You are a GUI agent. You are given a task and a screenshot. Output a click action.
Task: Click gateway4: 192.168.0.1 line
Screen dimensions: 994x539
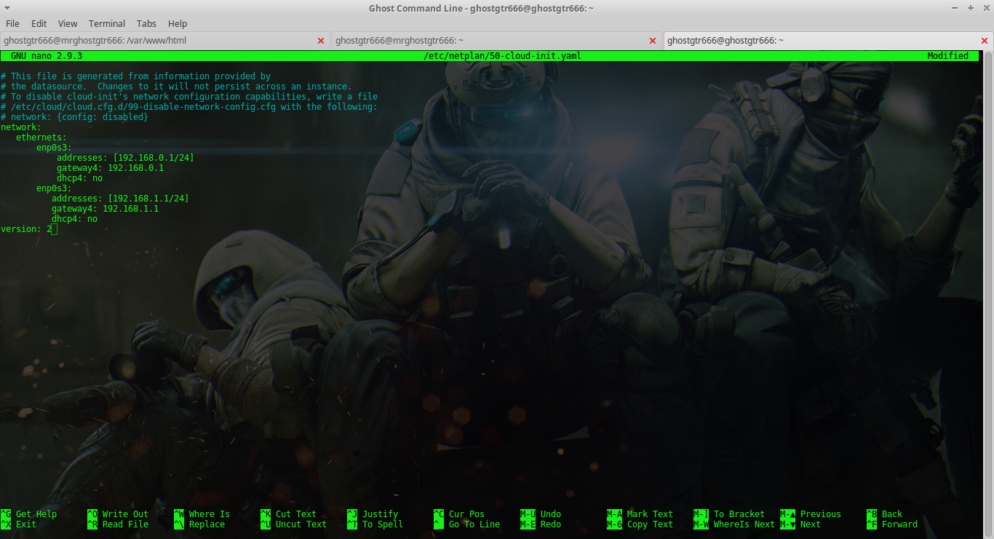point(110,167)
